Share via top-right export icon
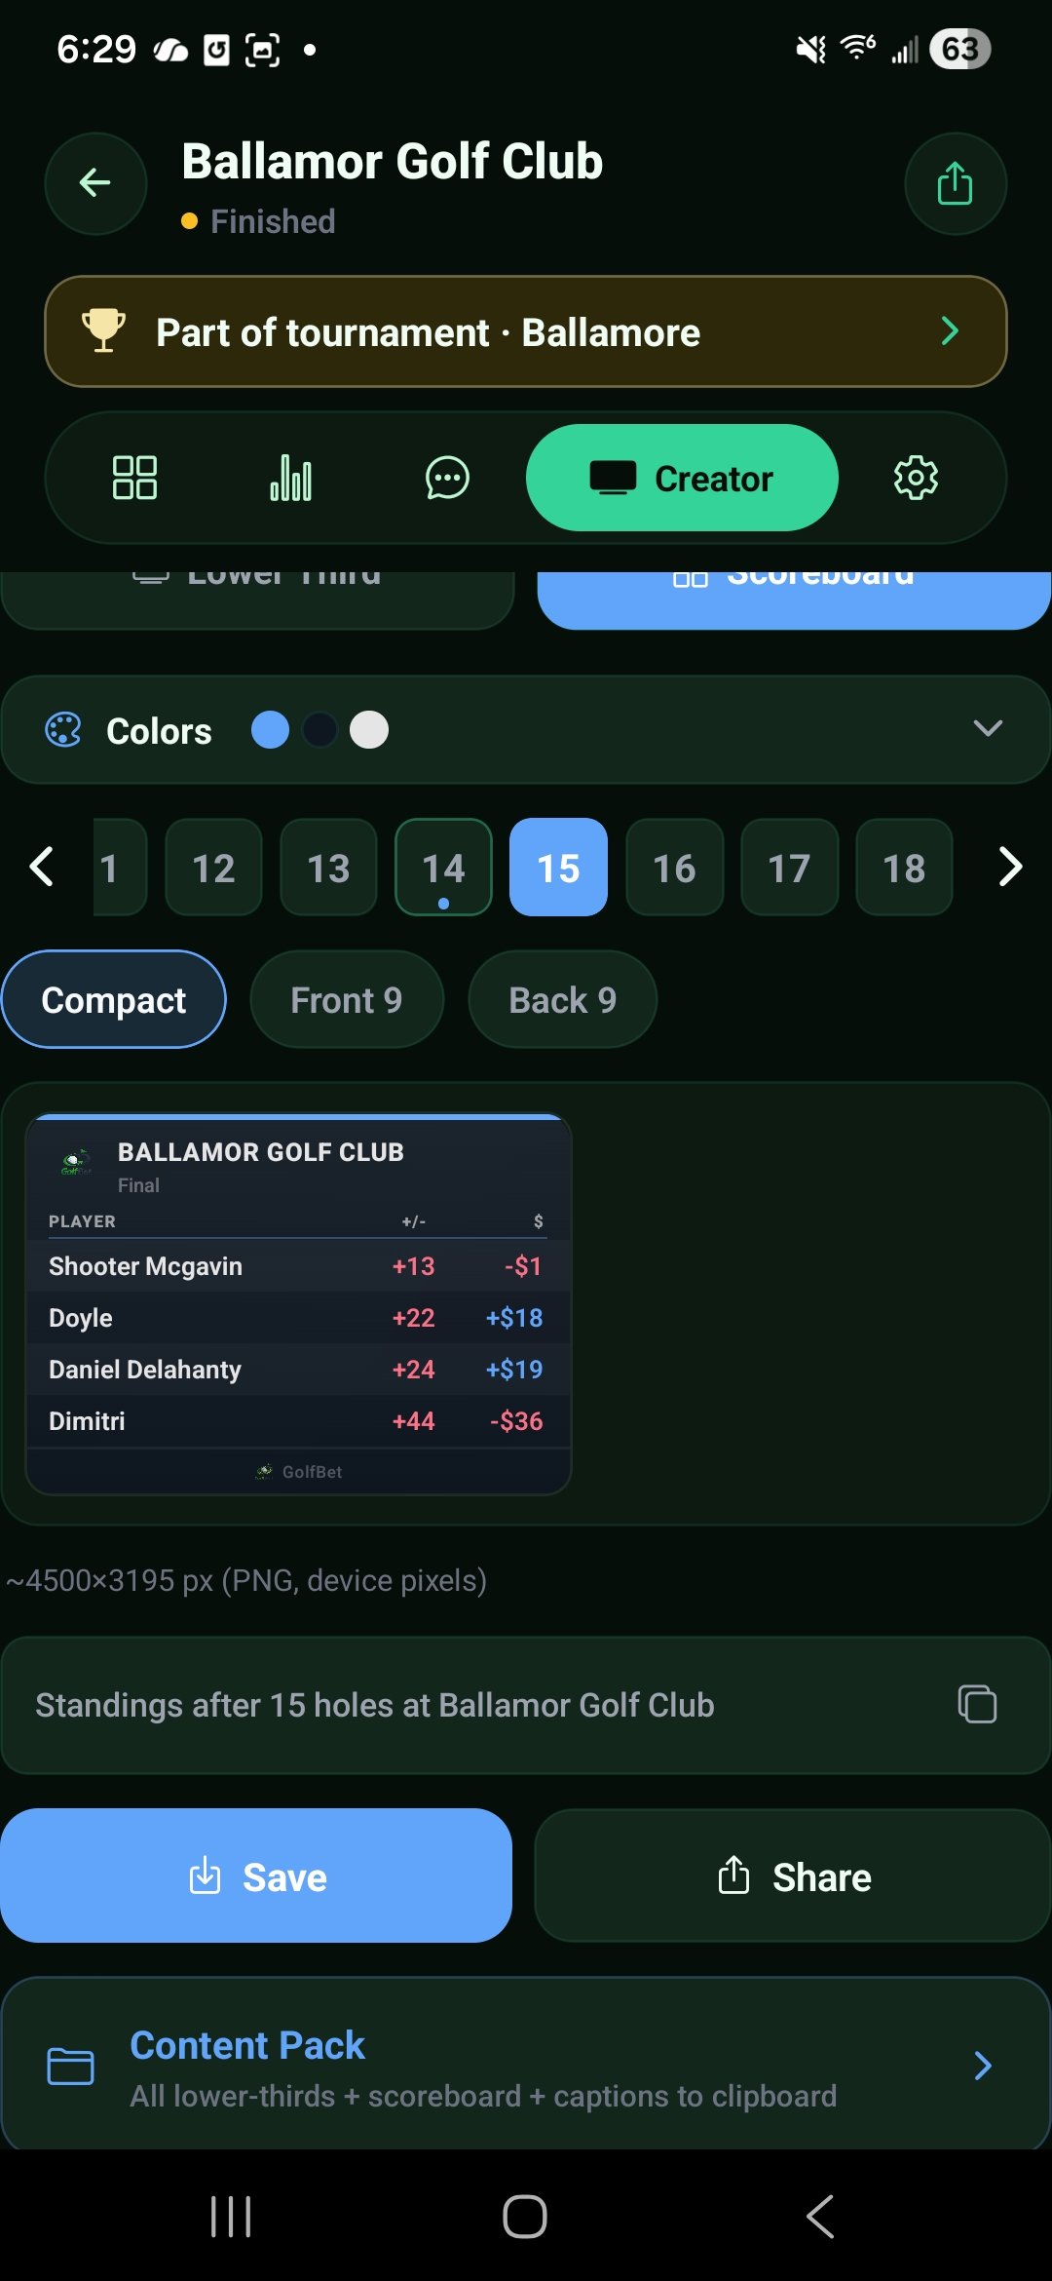1052x2281 pixels. point(955,183)
